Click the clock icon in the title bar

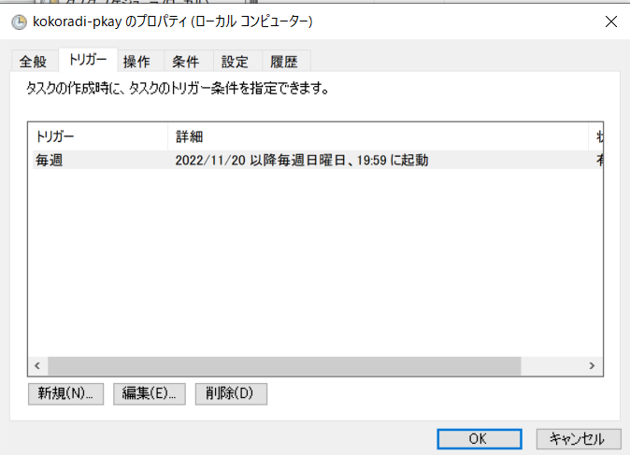click(19, 22)
